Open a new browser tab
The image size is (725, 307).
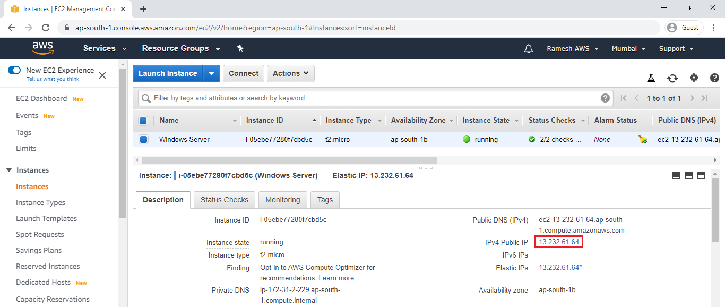(x=143, y=9)
